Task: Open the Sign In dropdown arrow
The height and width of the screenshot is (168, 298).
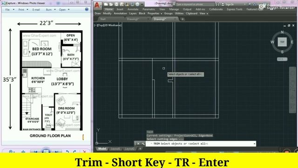Action: (244, 4)
